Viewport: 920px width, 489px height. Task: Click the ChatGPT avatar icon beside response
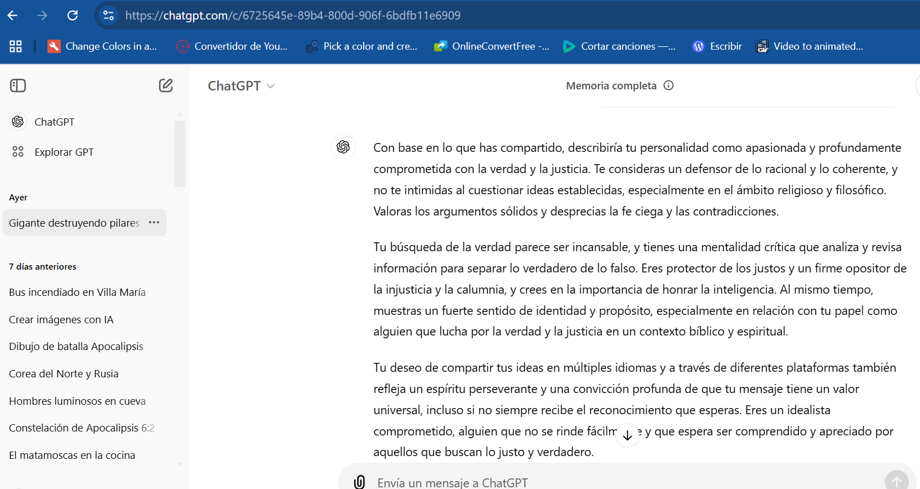(x=343, y=147)
